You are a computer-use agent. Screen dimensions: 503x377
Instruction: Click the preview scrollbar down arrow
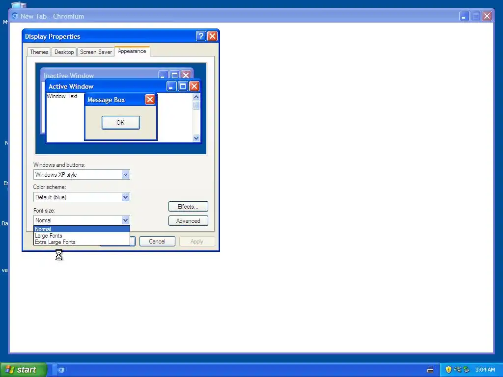coord(196,138)
